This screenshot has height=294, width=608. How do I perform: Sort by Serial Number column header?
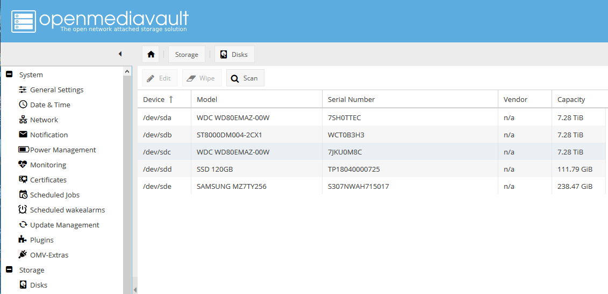[410, 99]
